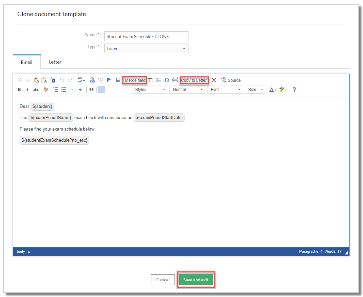The height and width of the screenshot is (297, 363).
Task: Insert special character with Omega icon
Action: tap(167, 80)
